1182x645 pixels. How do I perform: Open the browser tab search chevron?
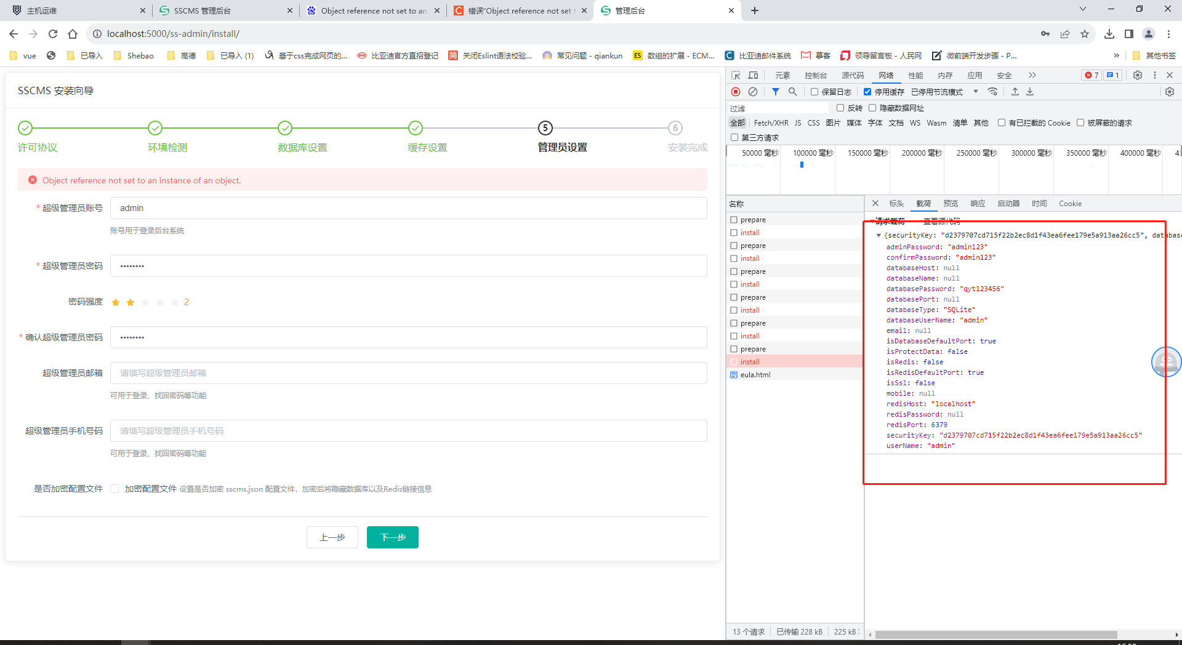click(1083, 9)
